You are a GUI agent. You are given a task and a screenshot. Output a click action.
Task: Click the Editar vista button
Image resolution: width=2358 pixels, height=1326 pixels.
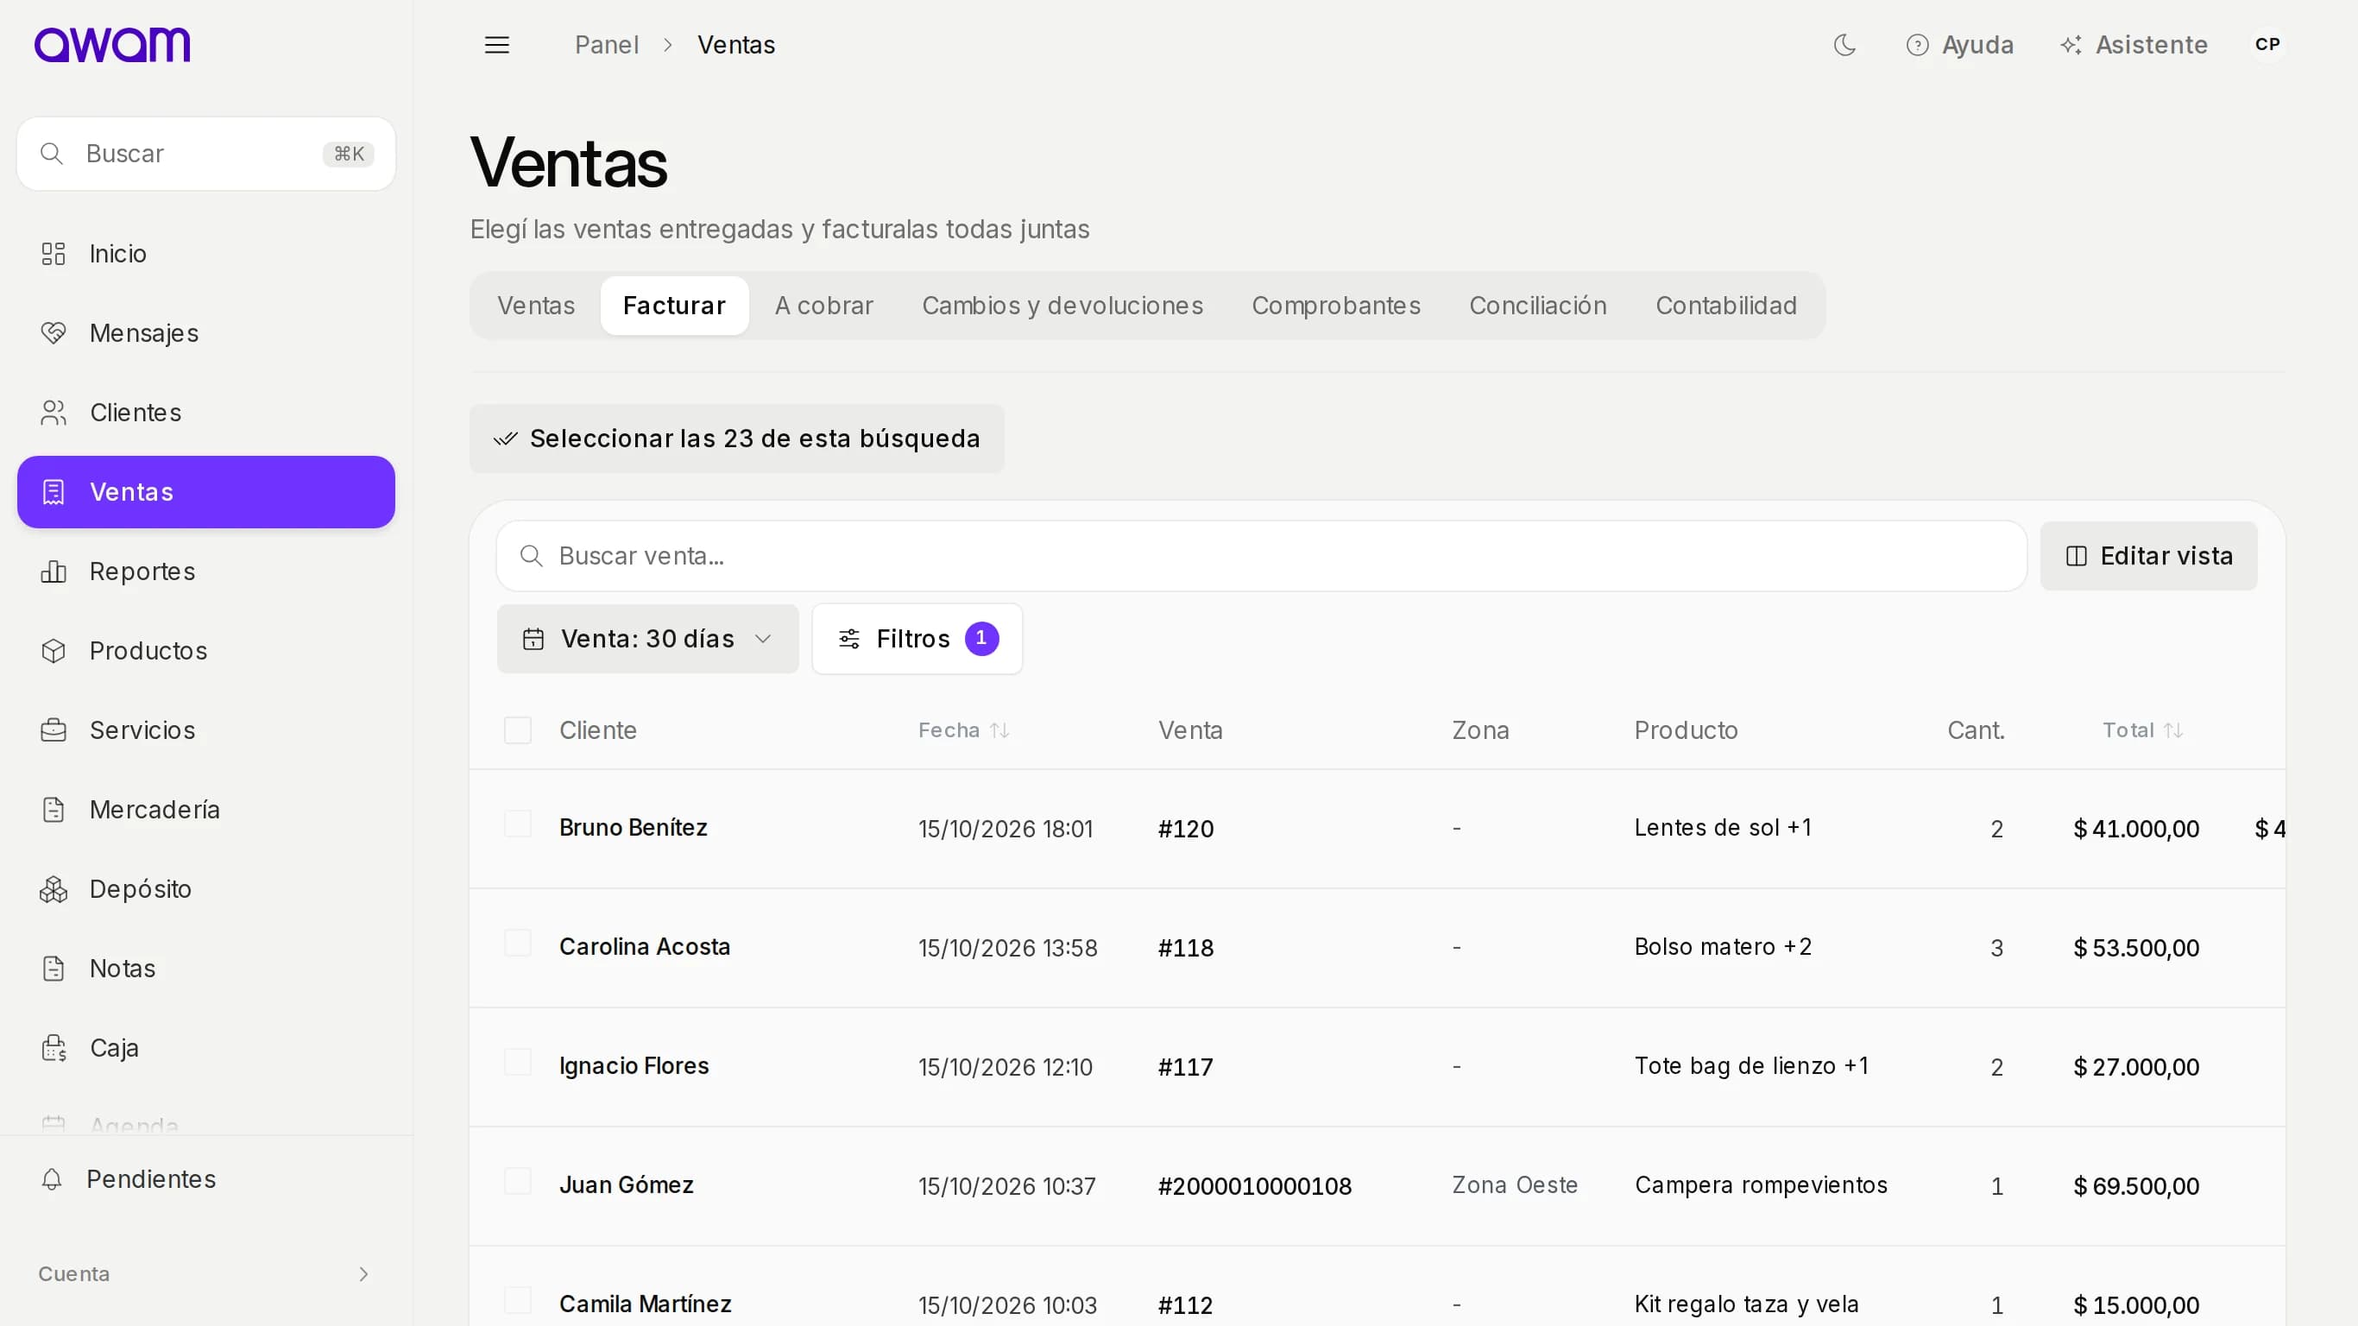tap(2148, 557)
